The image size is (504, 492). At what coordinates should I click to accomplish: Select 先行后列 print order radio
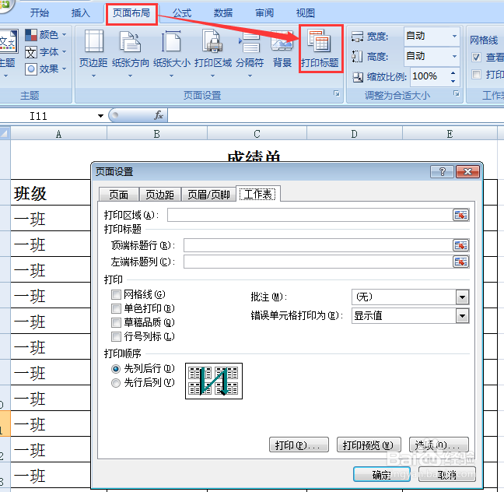[116, 383]
